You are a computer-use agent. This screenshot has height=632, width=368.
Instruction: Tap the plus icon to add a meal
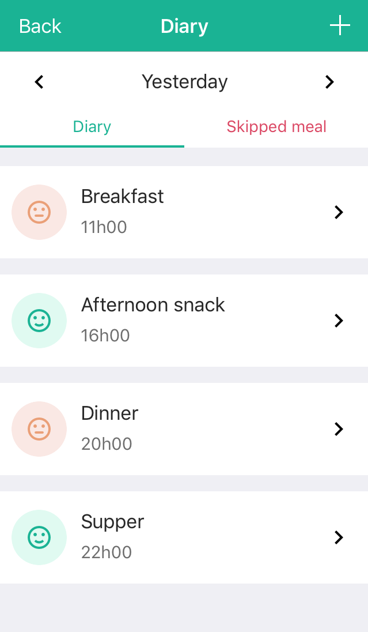tap(340, 25)
